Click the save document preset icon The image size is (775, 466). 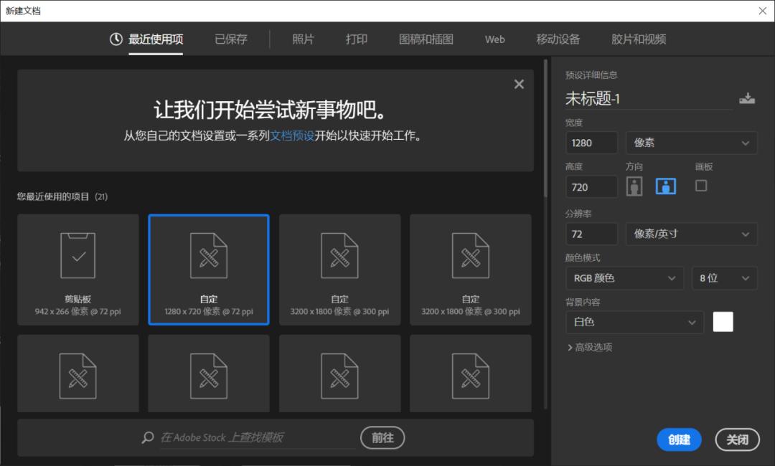pyautogui.click(x=747, y=98)
